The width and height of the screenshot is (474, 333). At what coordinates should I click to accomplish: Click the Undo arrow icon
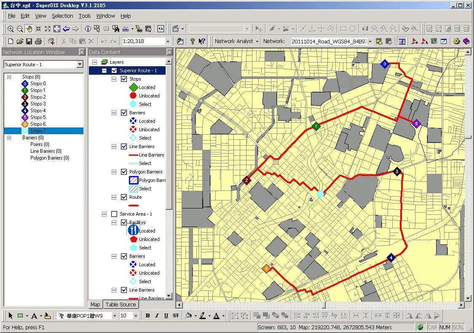[104, 41]
